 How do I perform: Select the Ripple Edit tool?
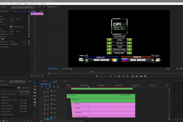pyautogui.click(x=35, y=89)
